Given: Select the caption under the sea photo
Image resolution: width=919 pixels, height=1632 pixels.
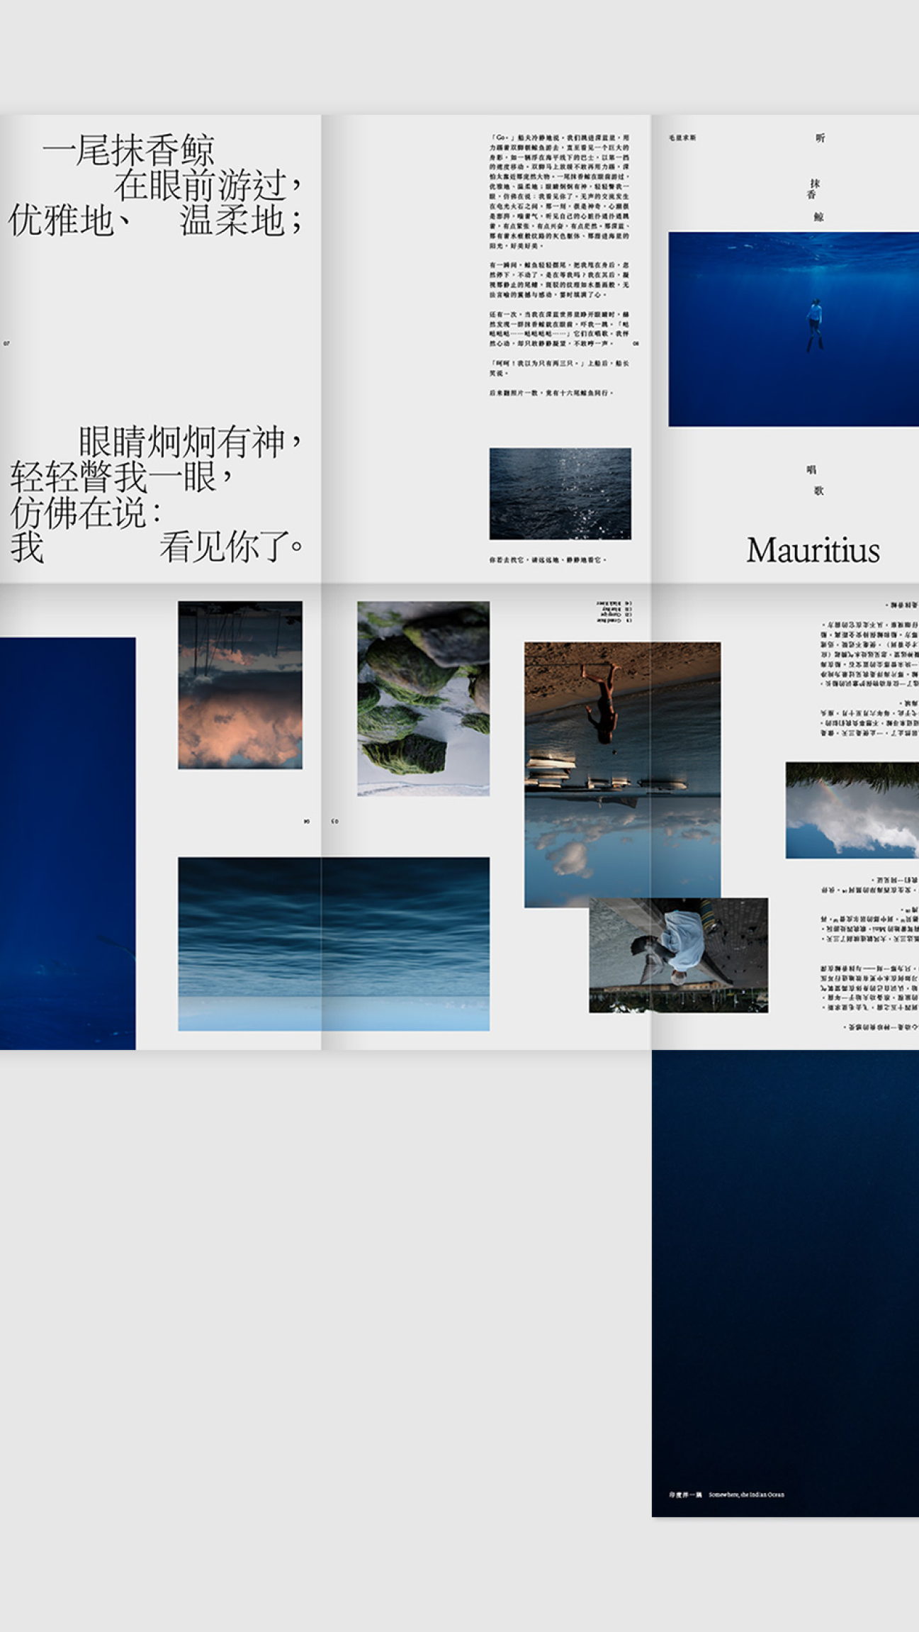Looking at the screenshot, I should 547,560.
